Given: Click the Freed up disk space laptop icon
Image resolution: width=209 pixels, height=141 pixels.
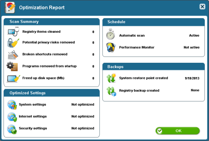Looking at the screenshot, I should coord(13,79).
